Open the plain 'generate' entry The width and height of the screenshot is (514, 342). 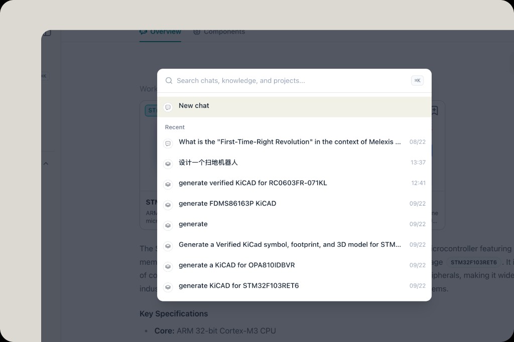(x=294, y=224)
